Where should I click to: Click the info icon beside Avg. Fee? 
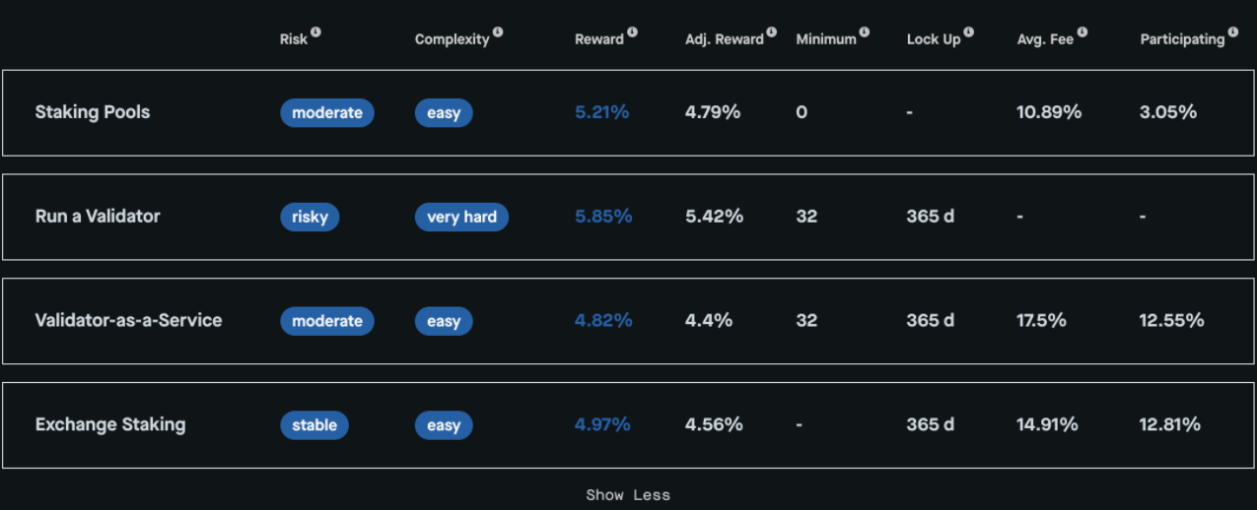[1082, 33]
